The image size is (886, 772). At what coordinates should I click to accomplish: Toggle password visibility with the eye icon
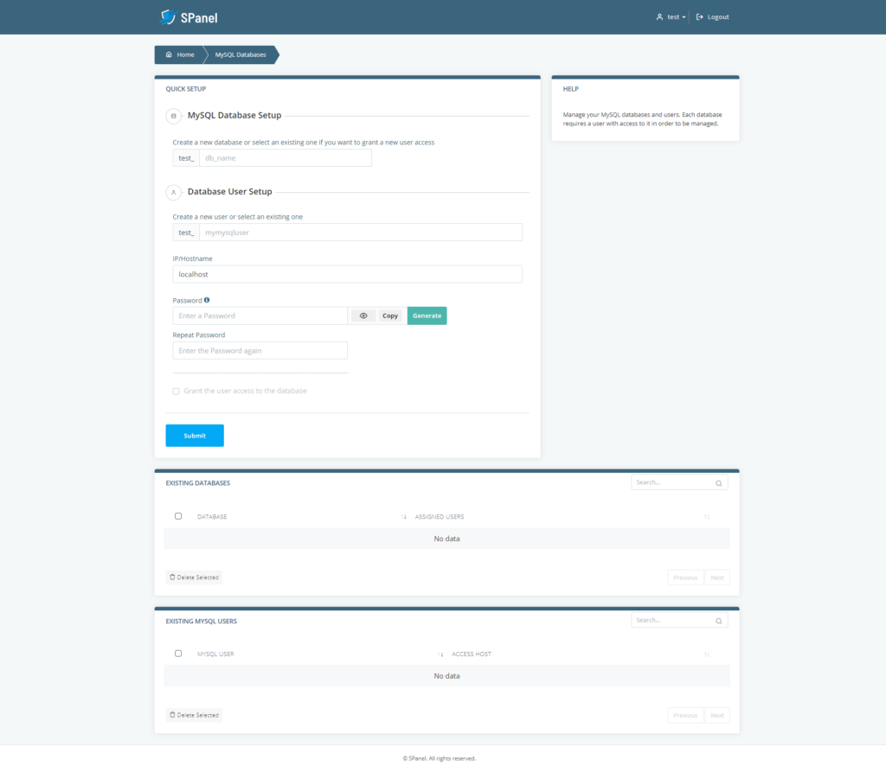363,316
